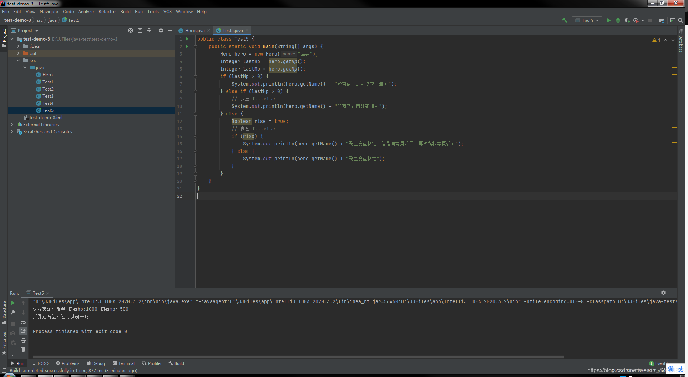688x377 pixels.
Task: Click the Run console horizontal scrollbar
Action: point(298,357)
